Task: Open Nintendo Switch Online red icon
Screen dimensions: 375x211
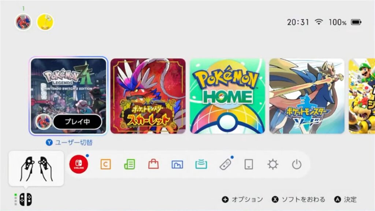Action: coord(79,164)
